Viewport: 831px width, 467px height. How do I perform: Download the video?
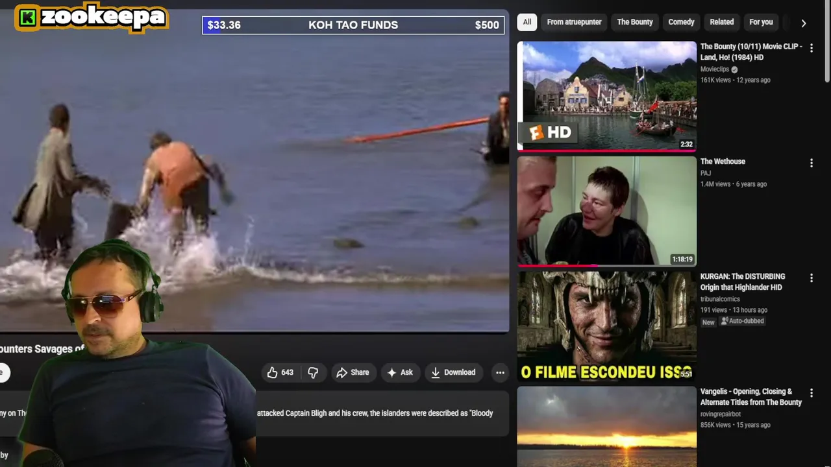tap(453, 372)
